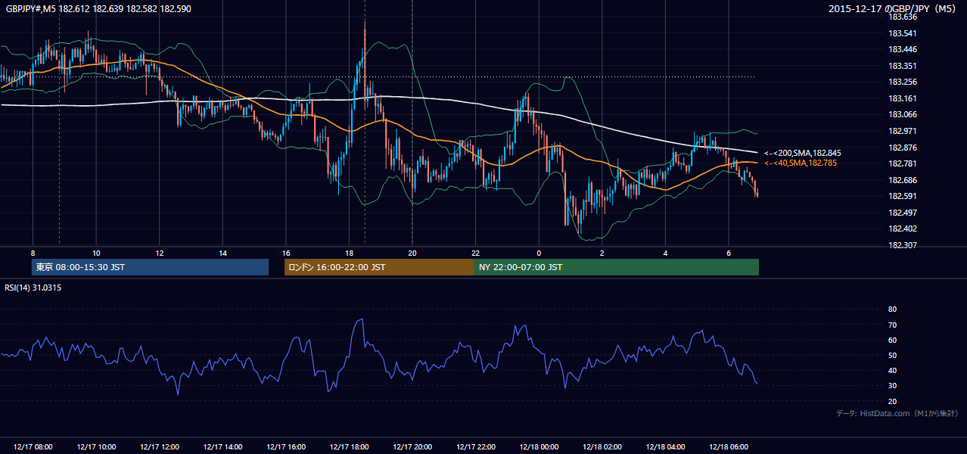Click the GBPJPY#,M5 chart title text
This screenshot has width=967, height=454.
98,9
